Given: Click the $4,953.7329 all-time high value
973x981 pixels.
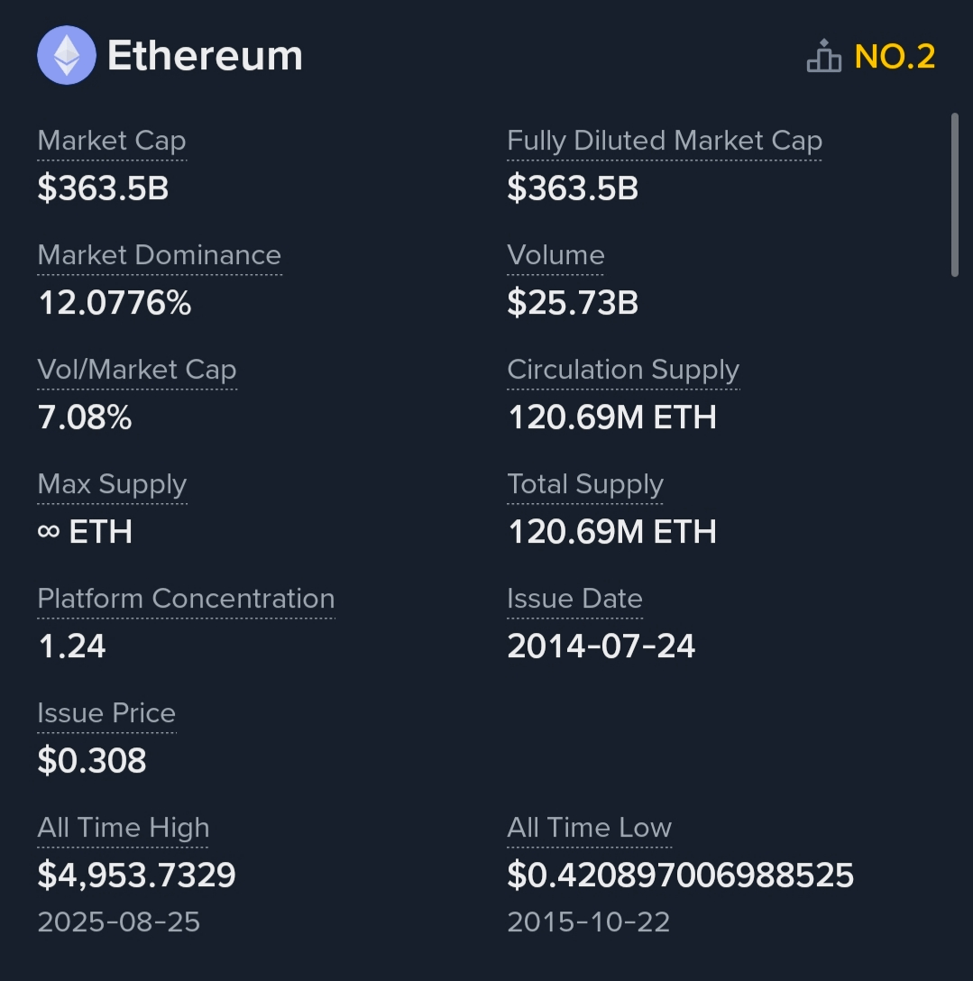Looking at the screenshot, I should tap(137, 875).
